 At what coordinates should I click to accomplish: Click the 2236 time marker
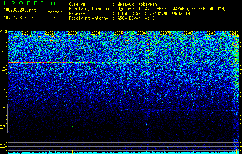(142, 33)
